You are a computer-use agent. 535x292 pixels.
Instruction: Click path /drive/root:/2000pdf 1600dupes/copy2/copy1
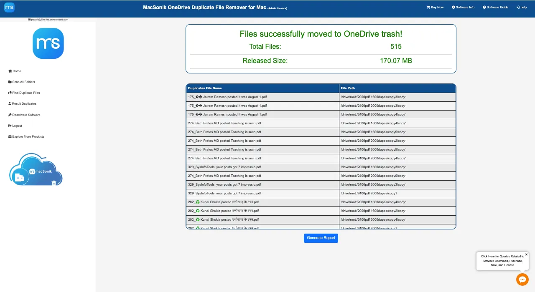[374, 211]
